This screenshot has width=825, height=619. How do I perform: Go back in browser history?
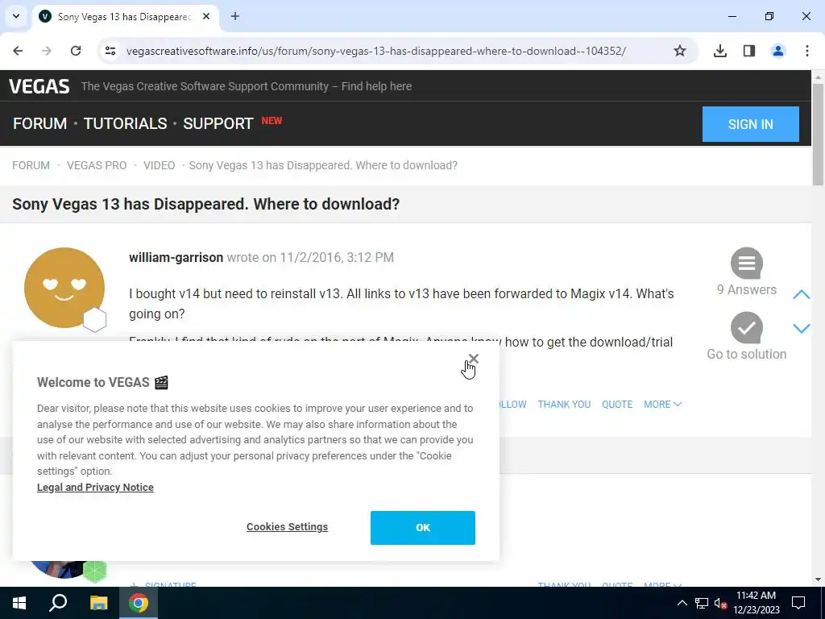tap(18, 51)
